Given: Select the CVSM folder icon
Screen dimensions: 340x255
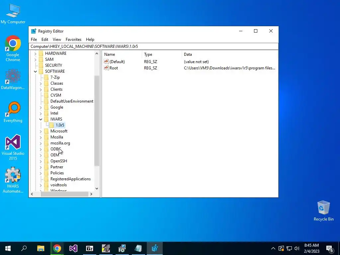Looking at the screenshot, I should click(46, 95).
